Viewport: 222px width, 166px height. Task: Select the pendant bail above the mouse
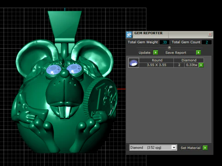click(x=65, y=24)
